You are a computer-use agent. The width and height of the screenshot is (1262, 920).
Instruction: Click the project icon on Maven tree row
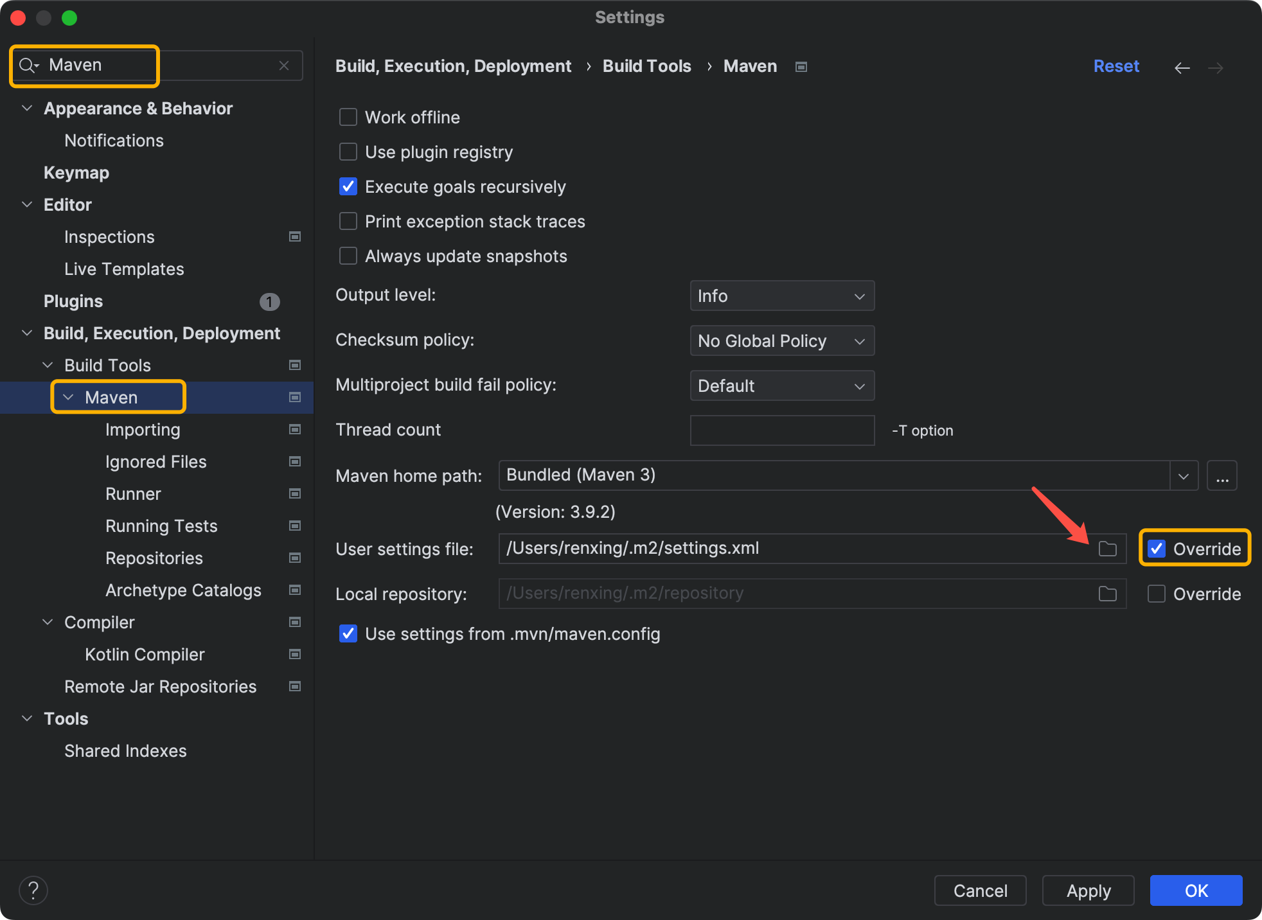point(295,398)
